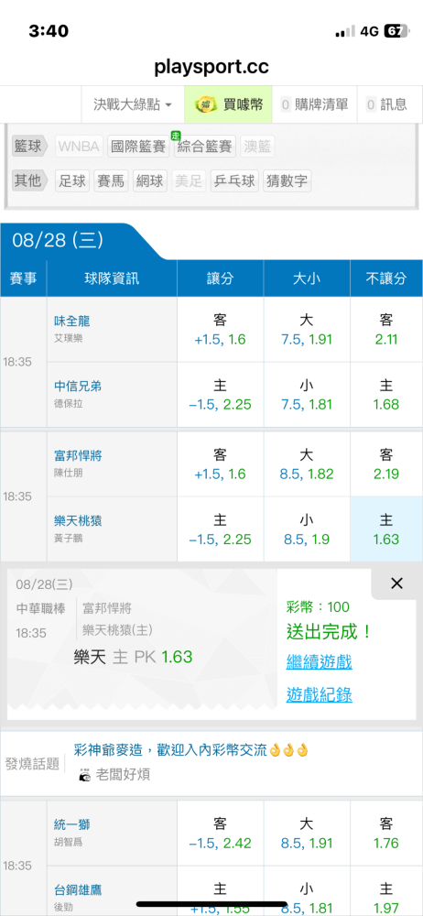Open the 遊戲紀錄 link
The height and width of the screenshot is (916, 423).
[319, 695]
